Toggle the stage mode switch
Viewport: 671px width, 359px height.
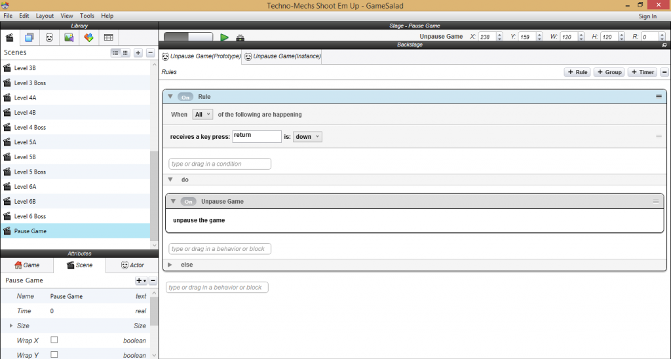(x=188, y=37)
